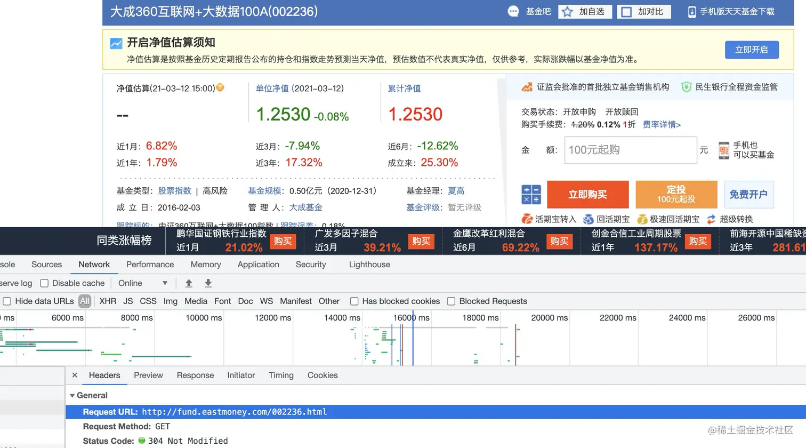Select the Network tab

point(94,264)
